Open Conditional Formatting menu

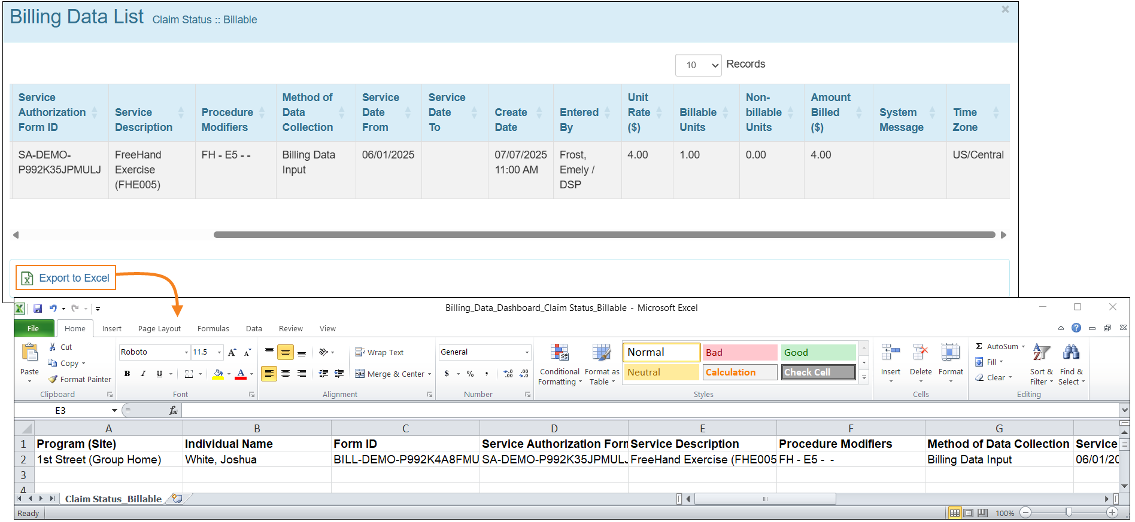559,365
